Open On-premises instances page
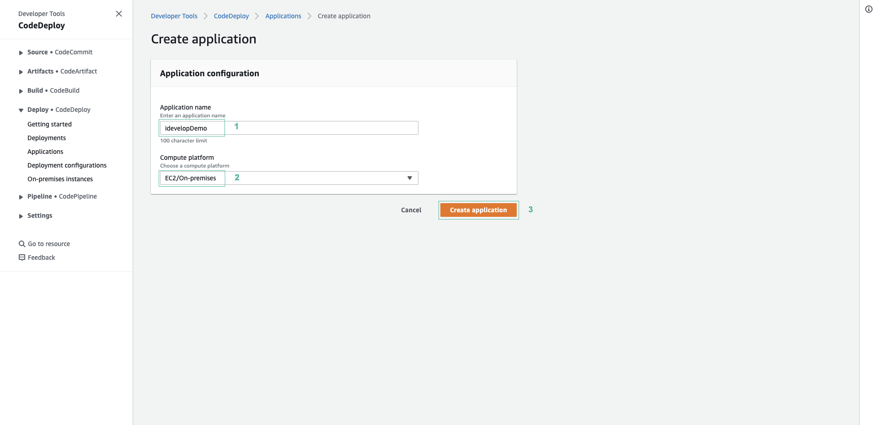This screenshot has height=425, width=878. (60, 179)
